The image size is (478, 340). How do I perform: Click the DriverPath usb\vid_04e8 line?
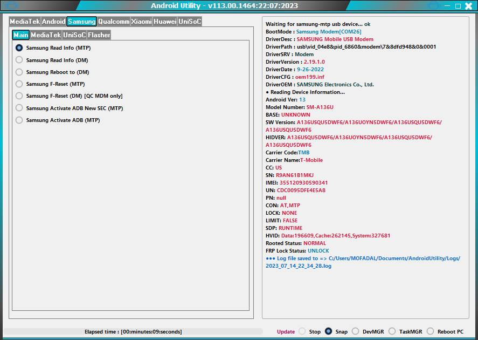(x=351, y=47)
